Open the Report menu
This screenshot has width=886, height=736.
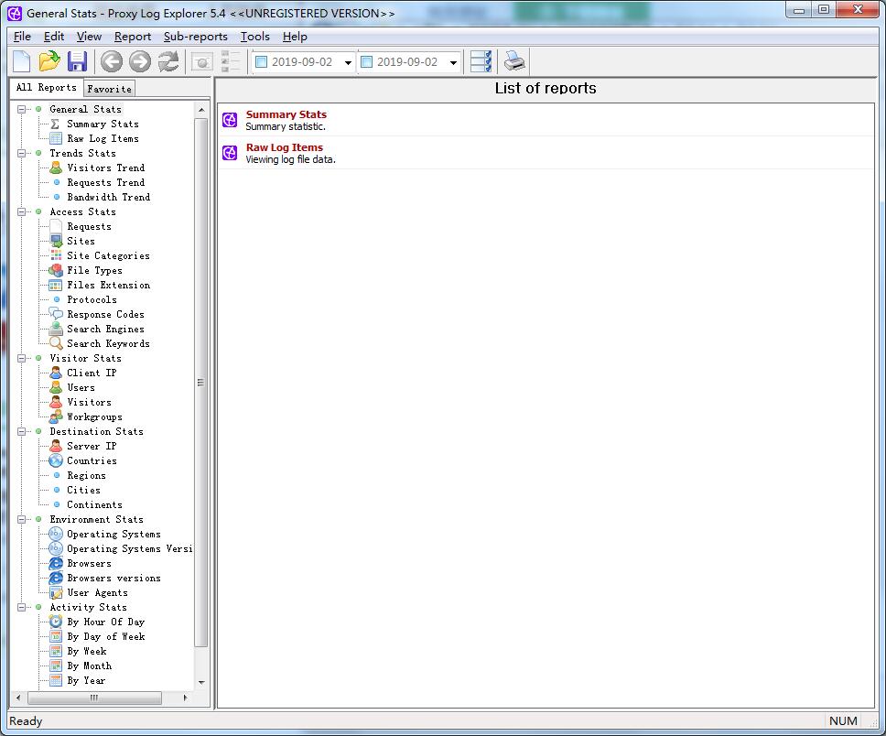[x=133, y=37]
